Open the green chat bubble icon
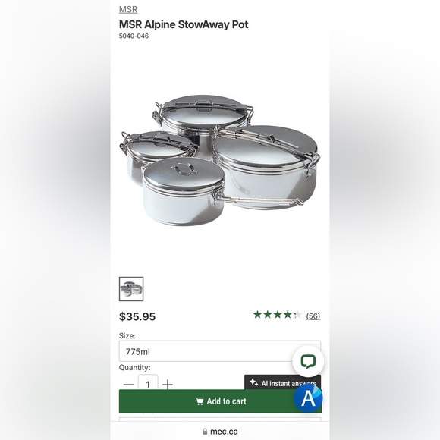440x440 pixels. click(308, 361)
